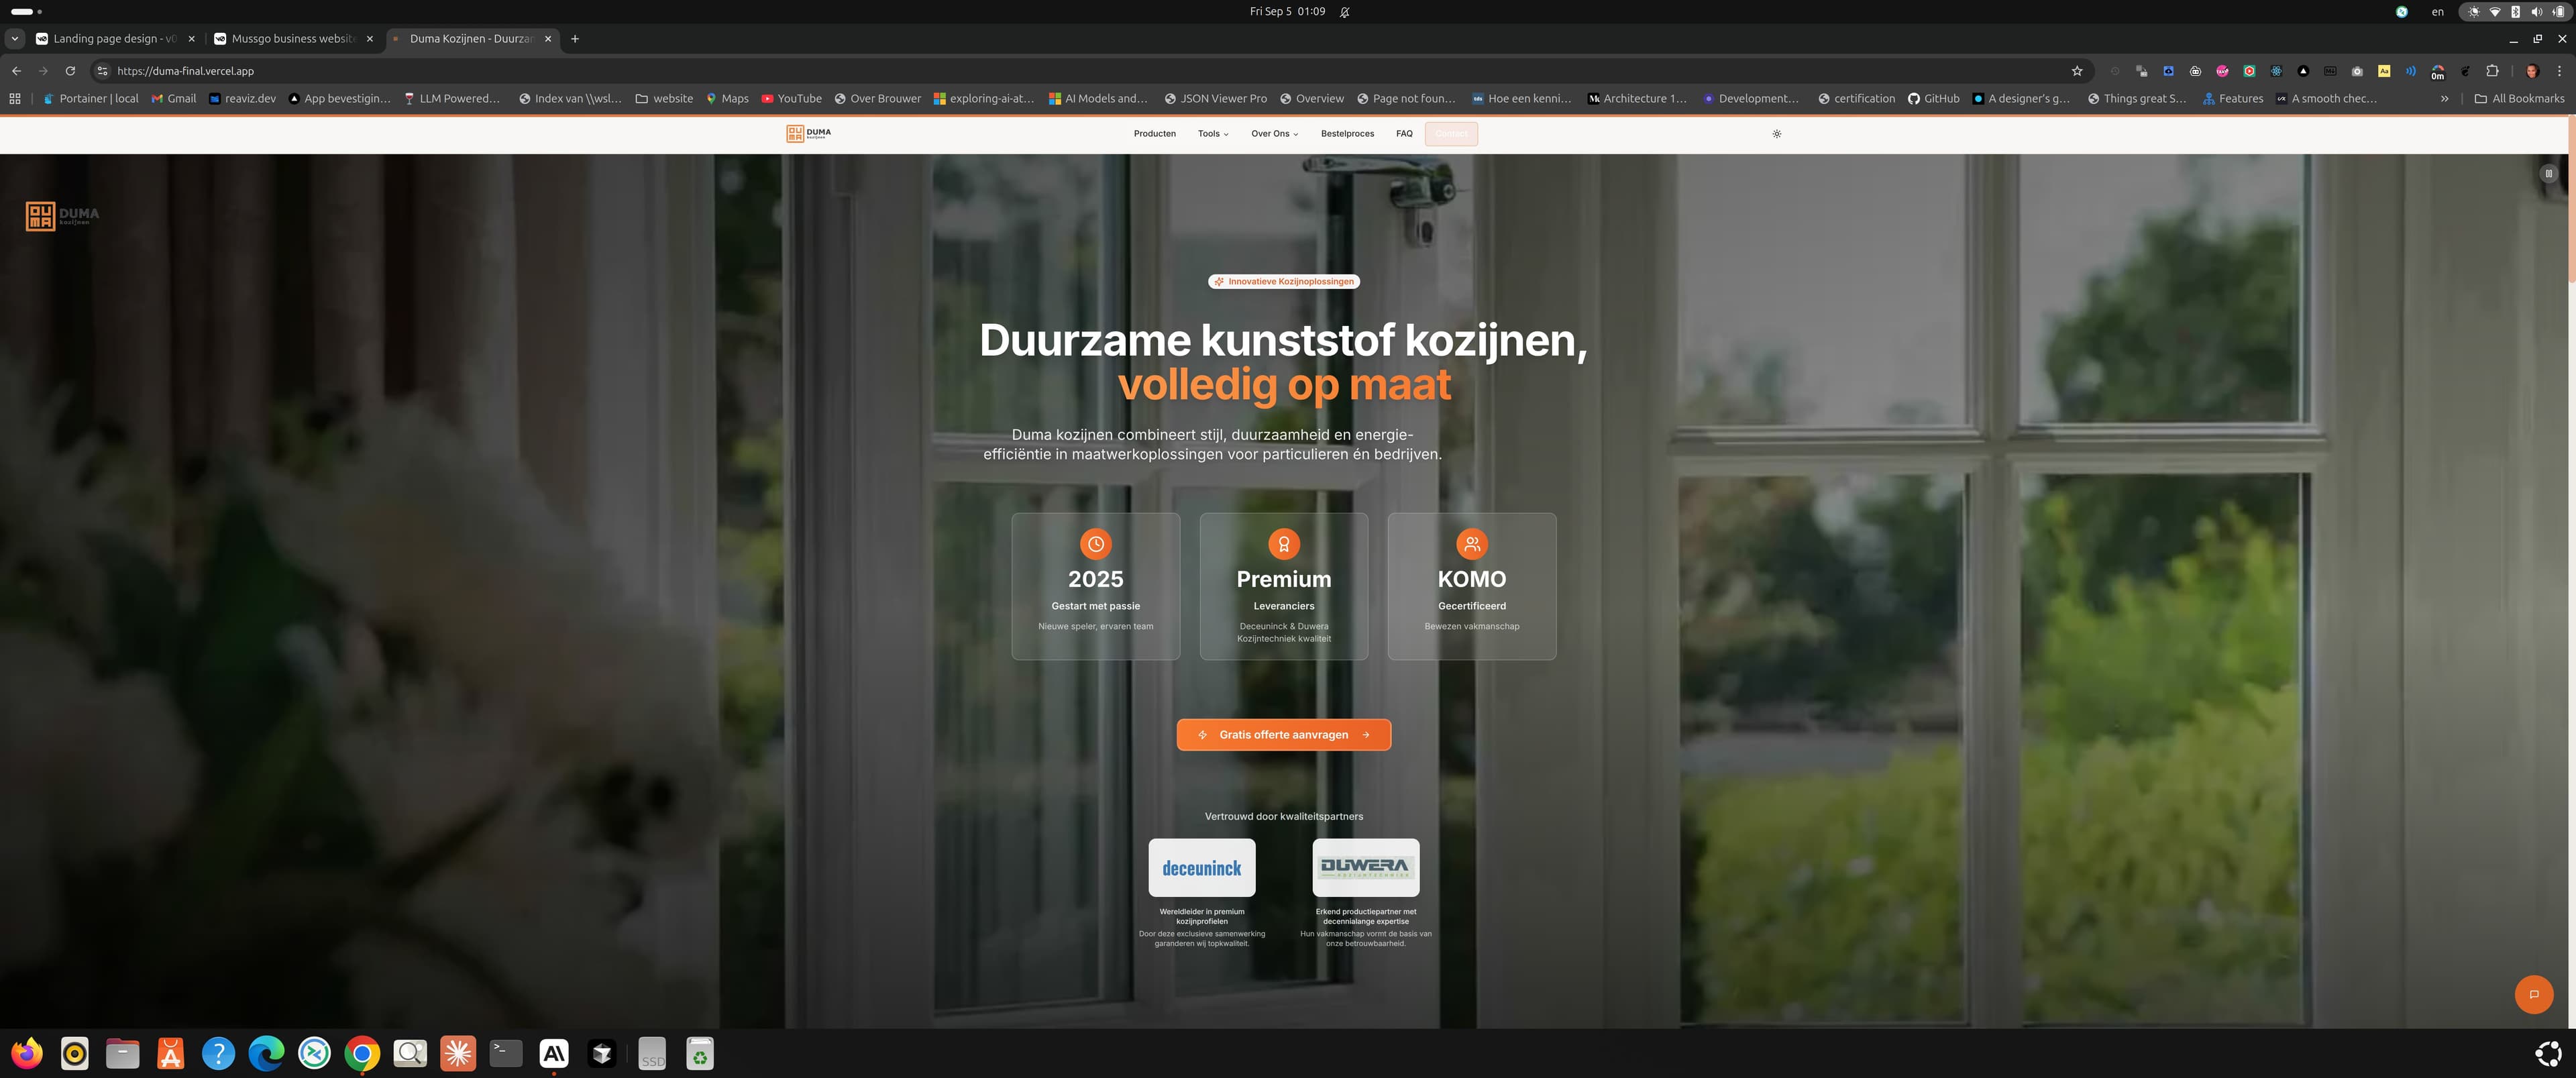2576x1078 pixels.
Task: Open the All Bookmarks folder
Action: (x=2519, y=98)
